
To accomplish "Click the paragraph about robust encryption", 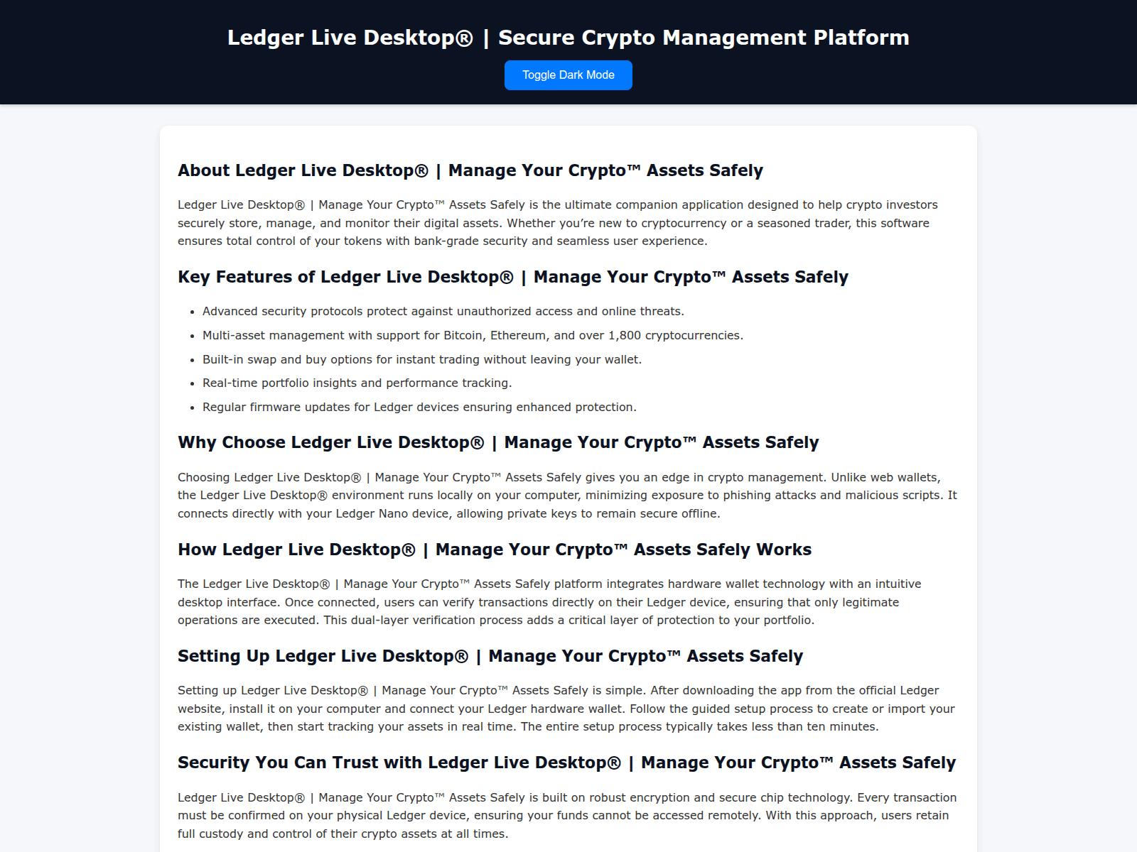I will click(566, 815).
